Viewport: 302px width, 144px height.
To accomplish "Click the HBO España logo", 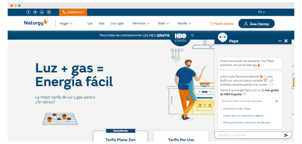I will 180,38.
